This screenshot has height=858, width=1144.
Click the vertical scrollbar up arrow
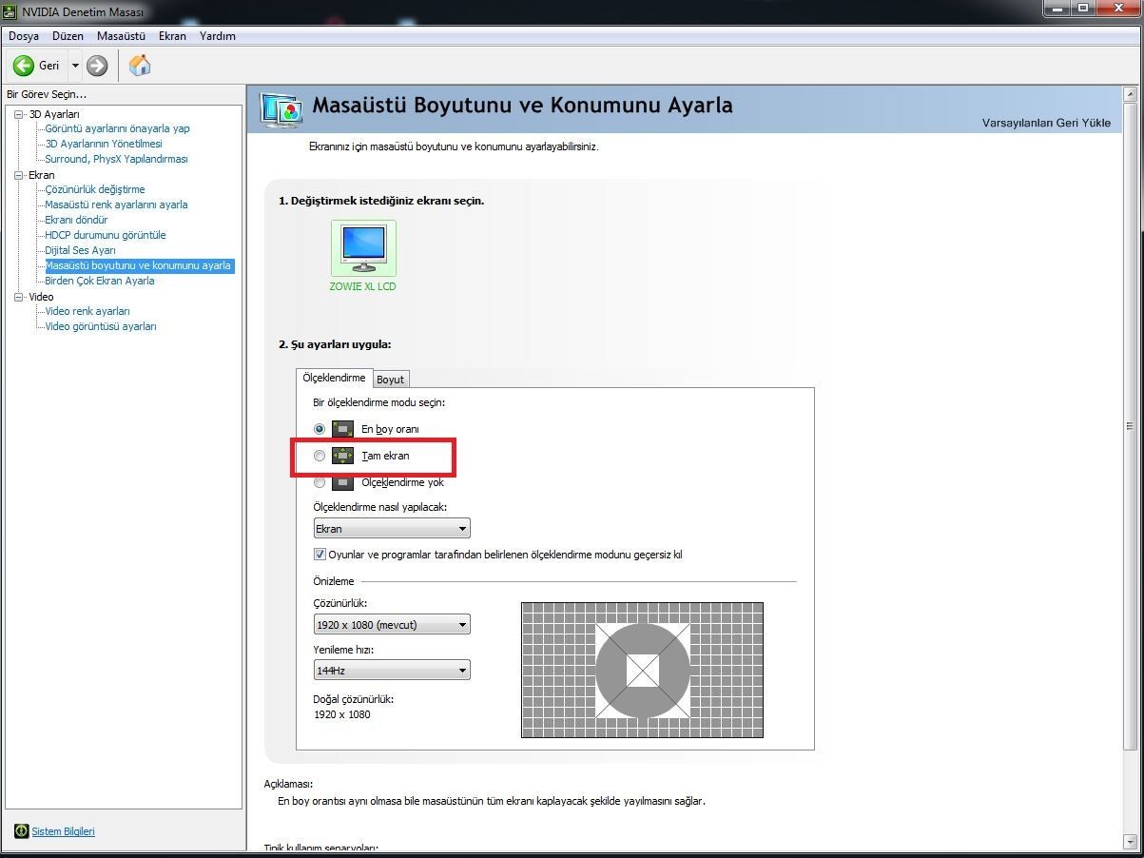[x=1130, y=95]
